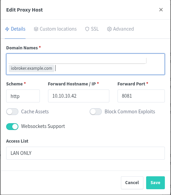Click the shield icon beside SSL
Screen dimensions: 171x195
point(87,29)
